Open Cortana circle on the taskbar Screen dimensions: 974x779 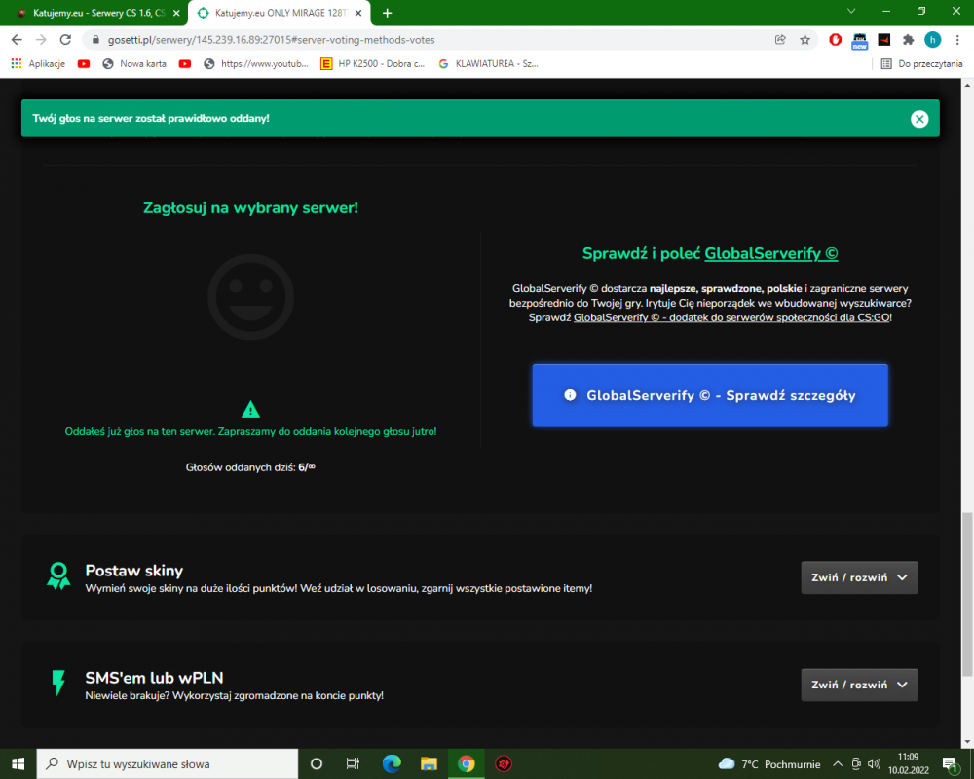(x=317, y=764)
